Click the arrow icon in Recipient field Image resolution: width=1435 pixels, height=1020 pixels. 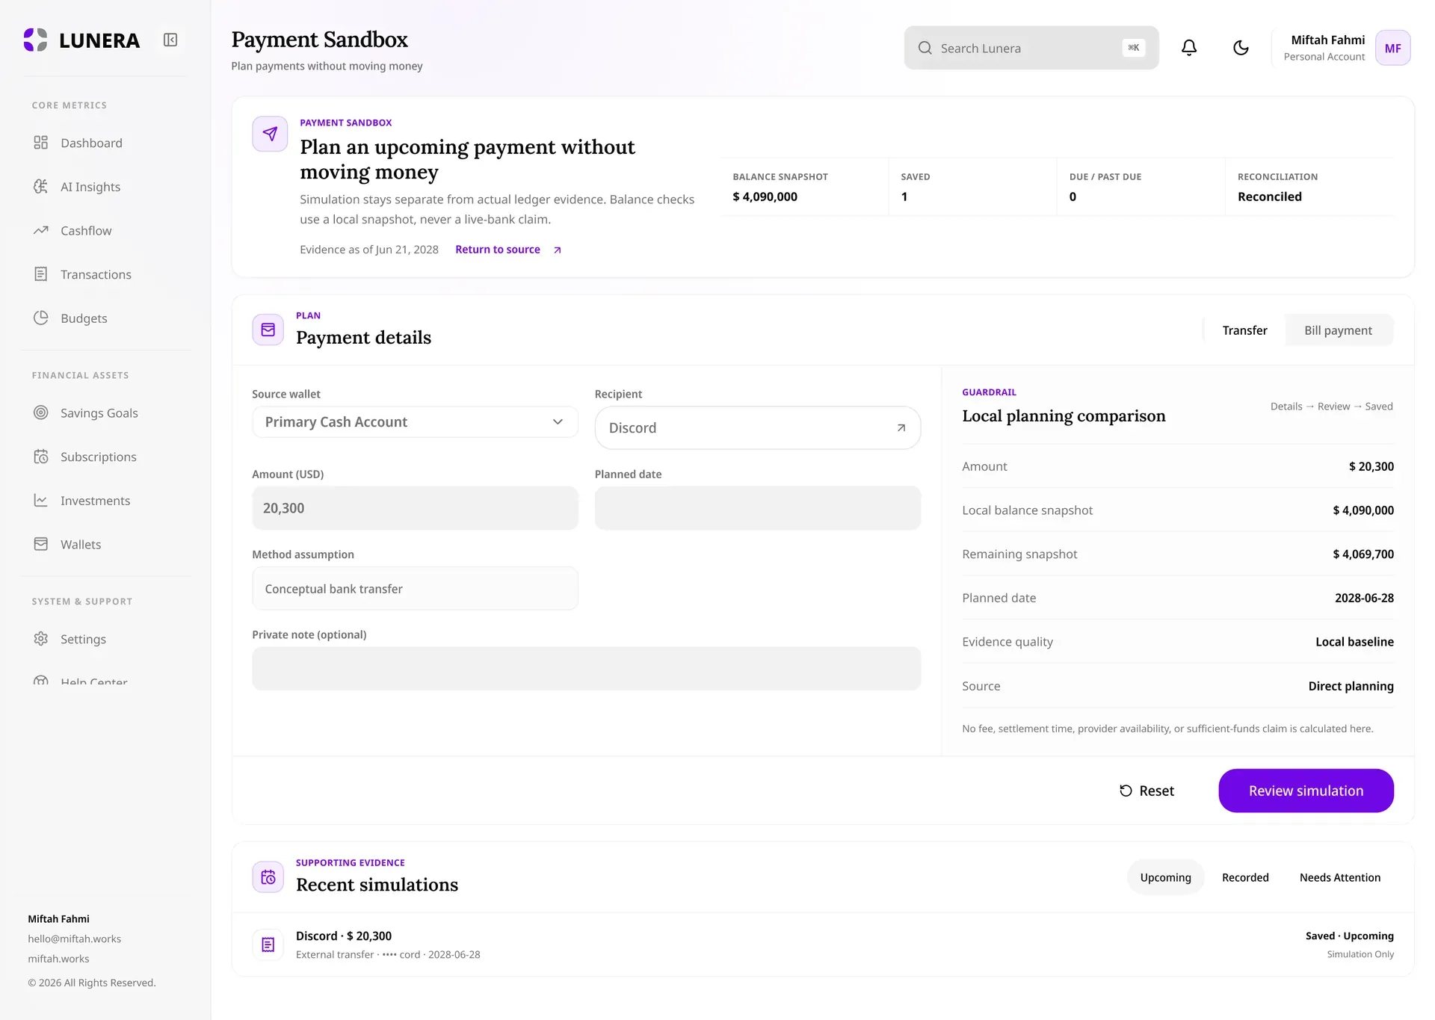pos(901,428)
